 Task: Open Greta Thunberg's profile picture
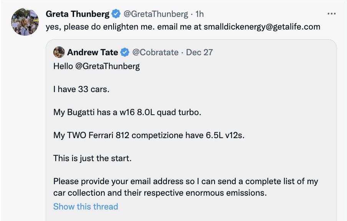(25, 22)
